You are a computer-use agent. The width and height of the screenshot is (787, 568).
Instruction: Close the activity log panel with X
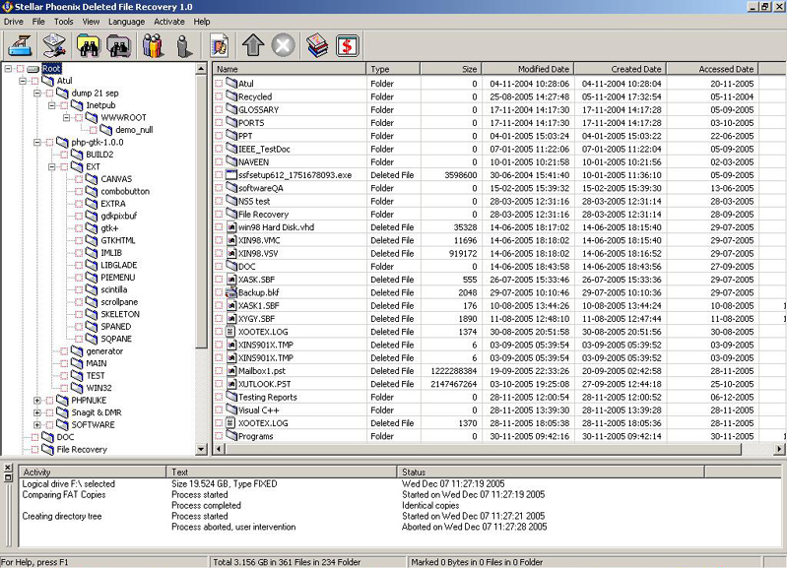tap(8, 468)
